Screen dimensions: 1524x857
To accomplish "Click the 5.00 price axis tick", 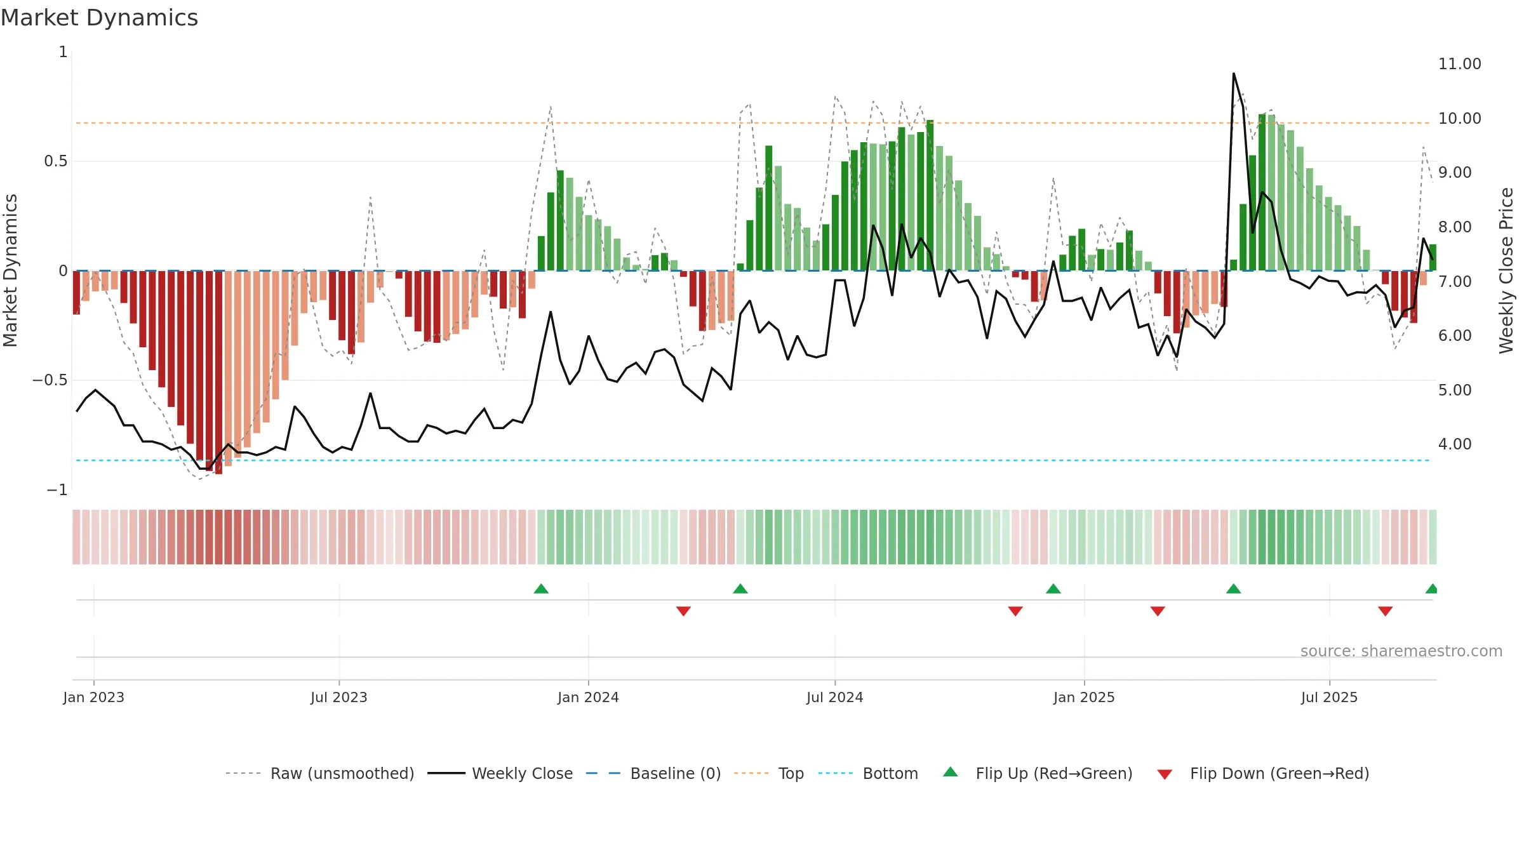I will (x=1455, y=390).
